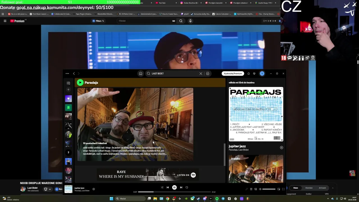The width and height of the screenshot is (359, 202).
Task: Open MyFitnessPal bookmark
Action: point(244,14)
